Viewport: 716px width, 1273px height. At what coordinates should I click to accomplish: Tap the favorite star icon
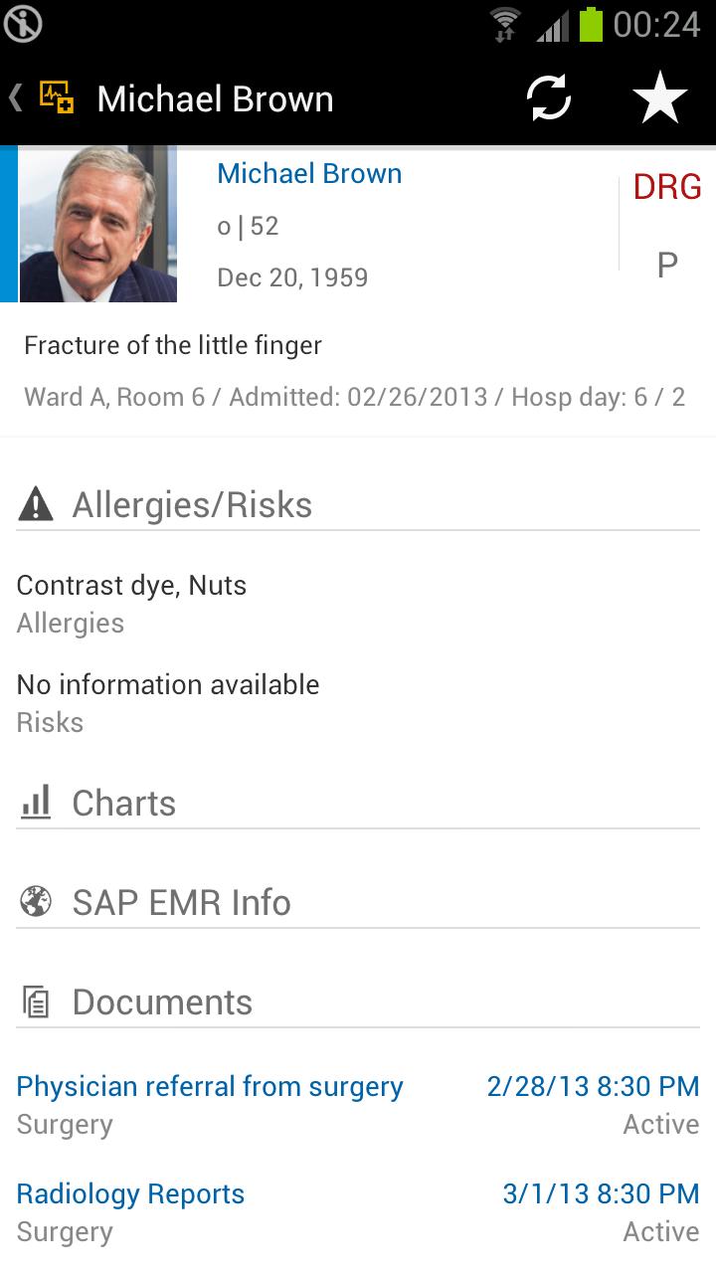(660, 98)
